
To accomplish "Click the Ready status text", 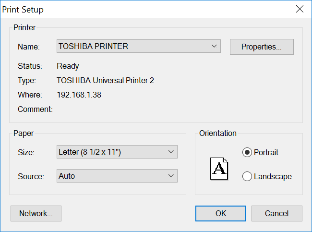I will tap(68, 66).
